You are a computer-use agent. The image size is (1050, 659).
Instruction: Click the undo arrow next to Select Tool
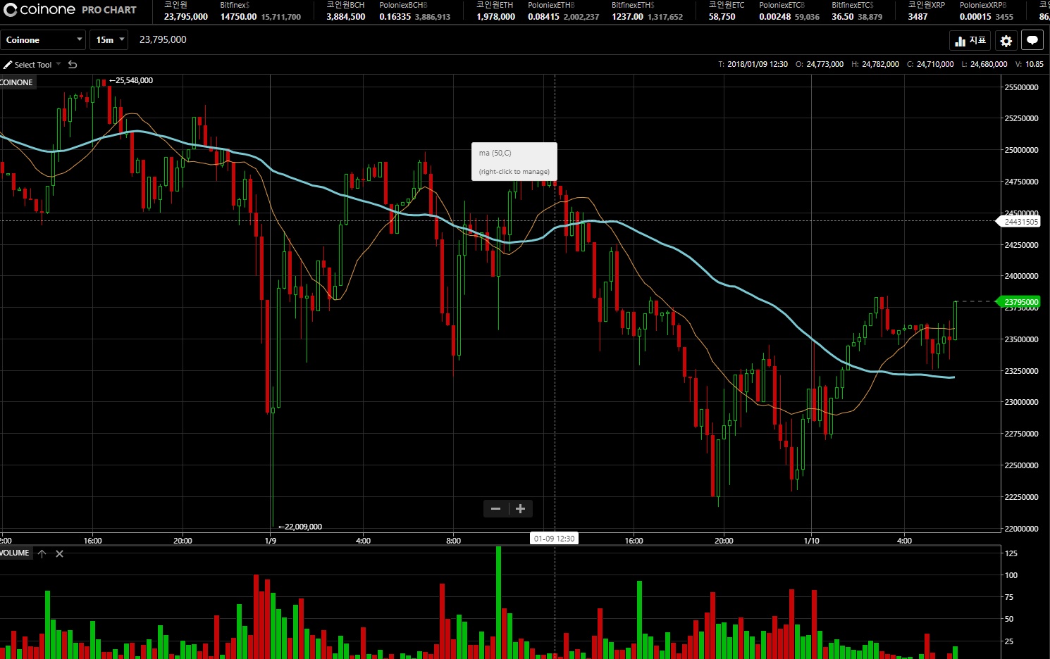point(73,64)
